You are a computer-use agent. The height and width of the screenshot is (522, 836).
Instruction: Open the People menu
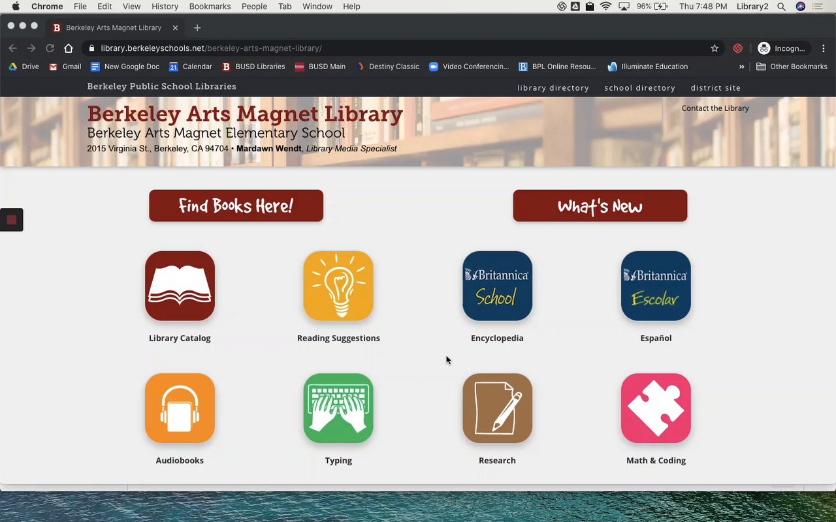click(x=254, y=7)
